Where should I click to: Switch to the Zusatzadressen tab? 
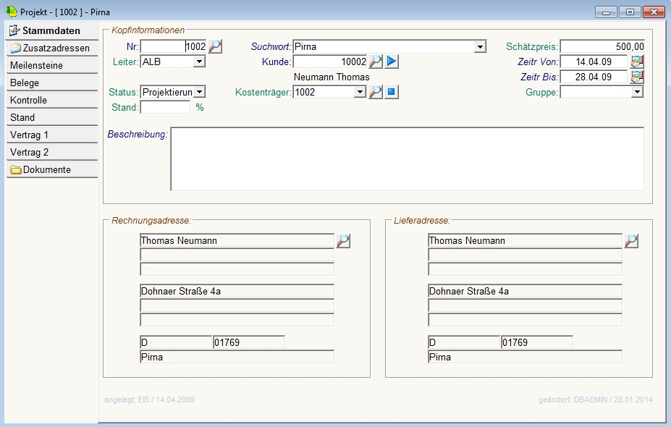51,48
